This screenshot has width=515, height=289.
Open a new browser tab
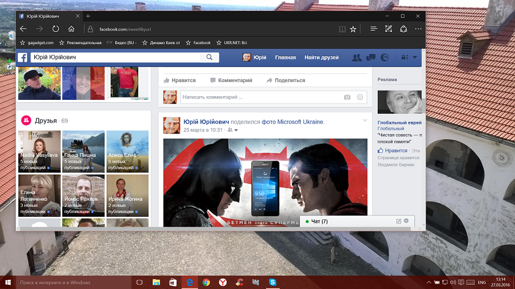pos(88,16)
